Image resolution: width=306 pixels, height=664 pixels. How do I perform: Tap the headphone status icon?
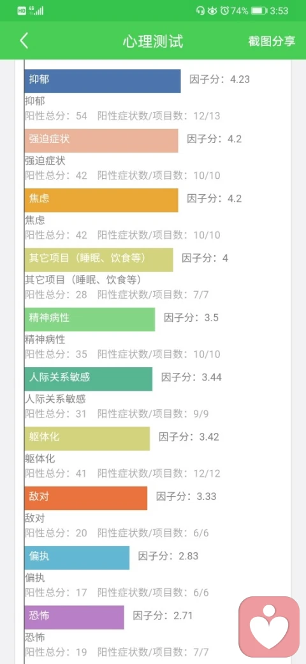point(200,11)
